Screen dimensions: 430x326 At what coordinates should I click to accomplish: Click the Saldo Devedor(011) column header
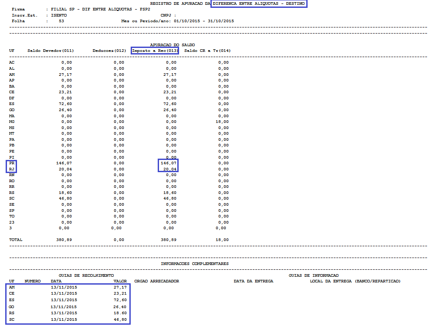(x=51, y=51)
